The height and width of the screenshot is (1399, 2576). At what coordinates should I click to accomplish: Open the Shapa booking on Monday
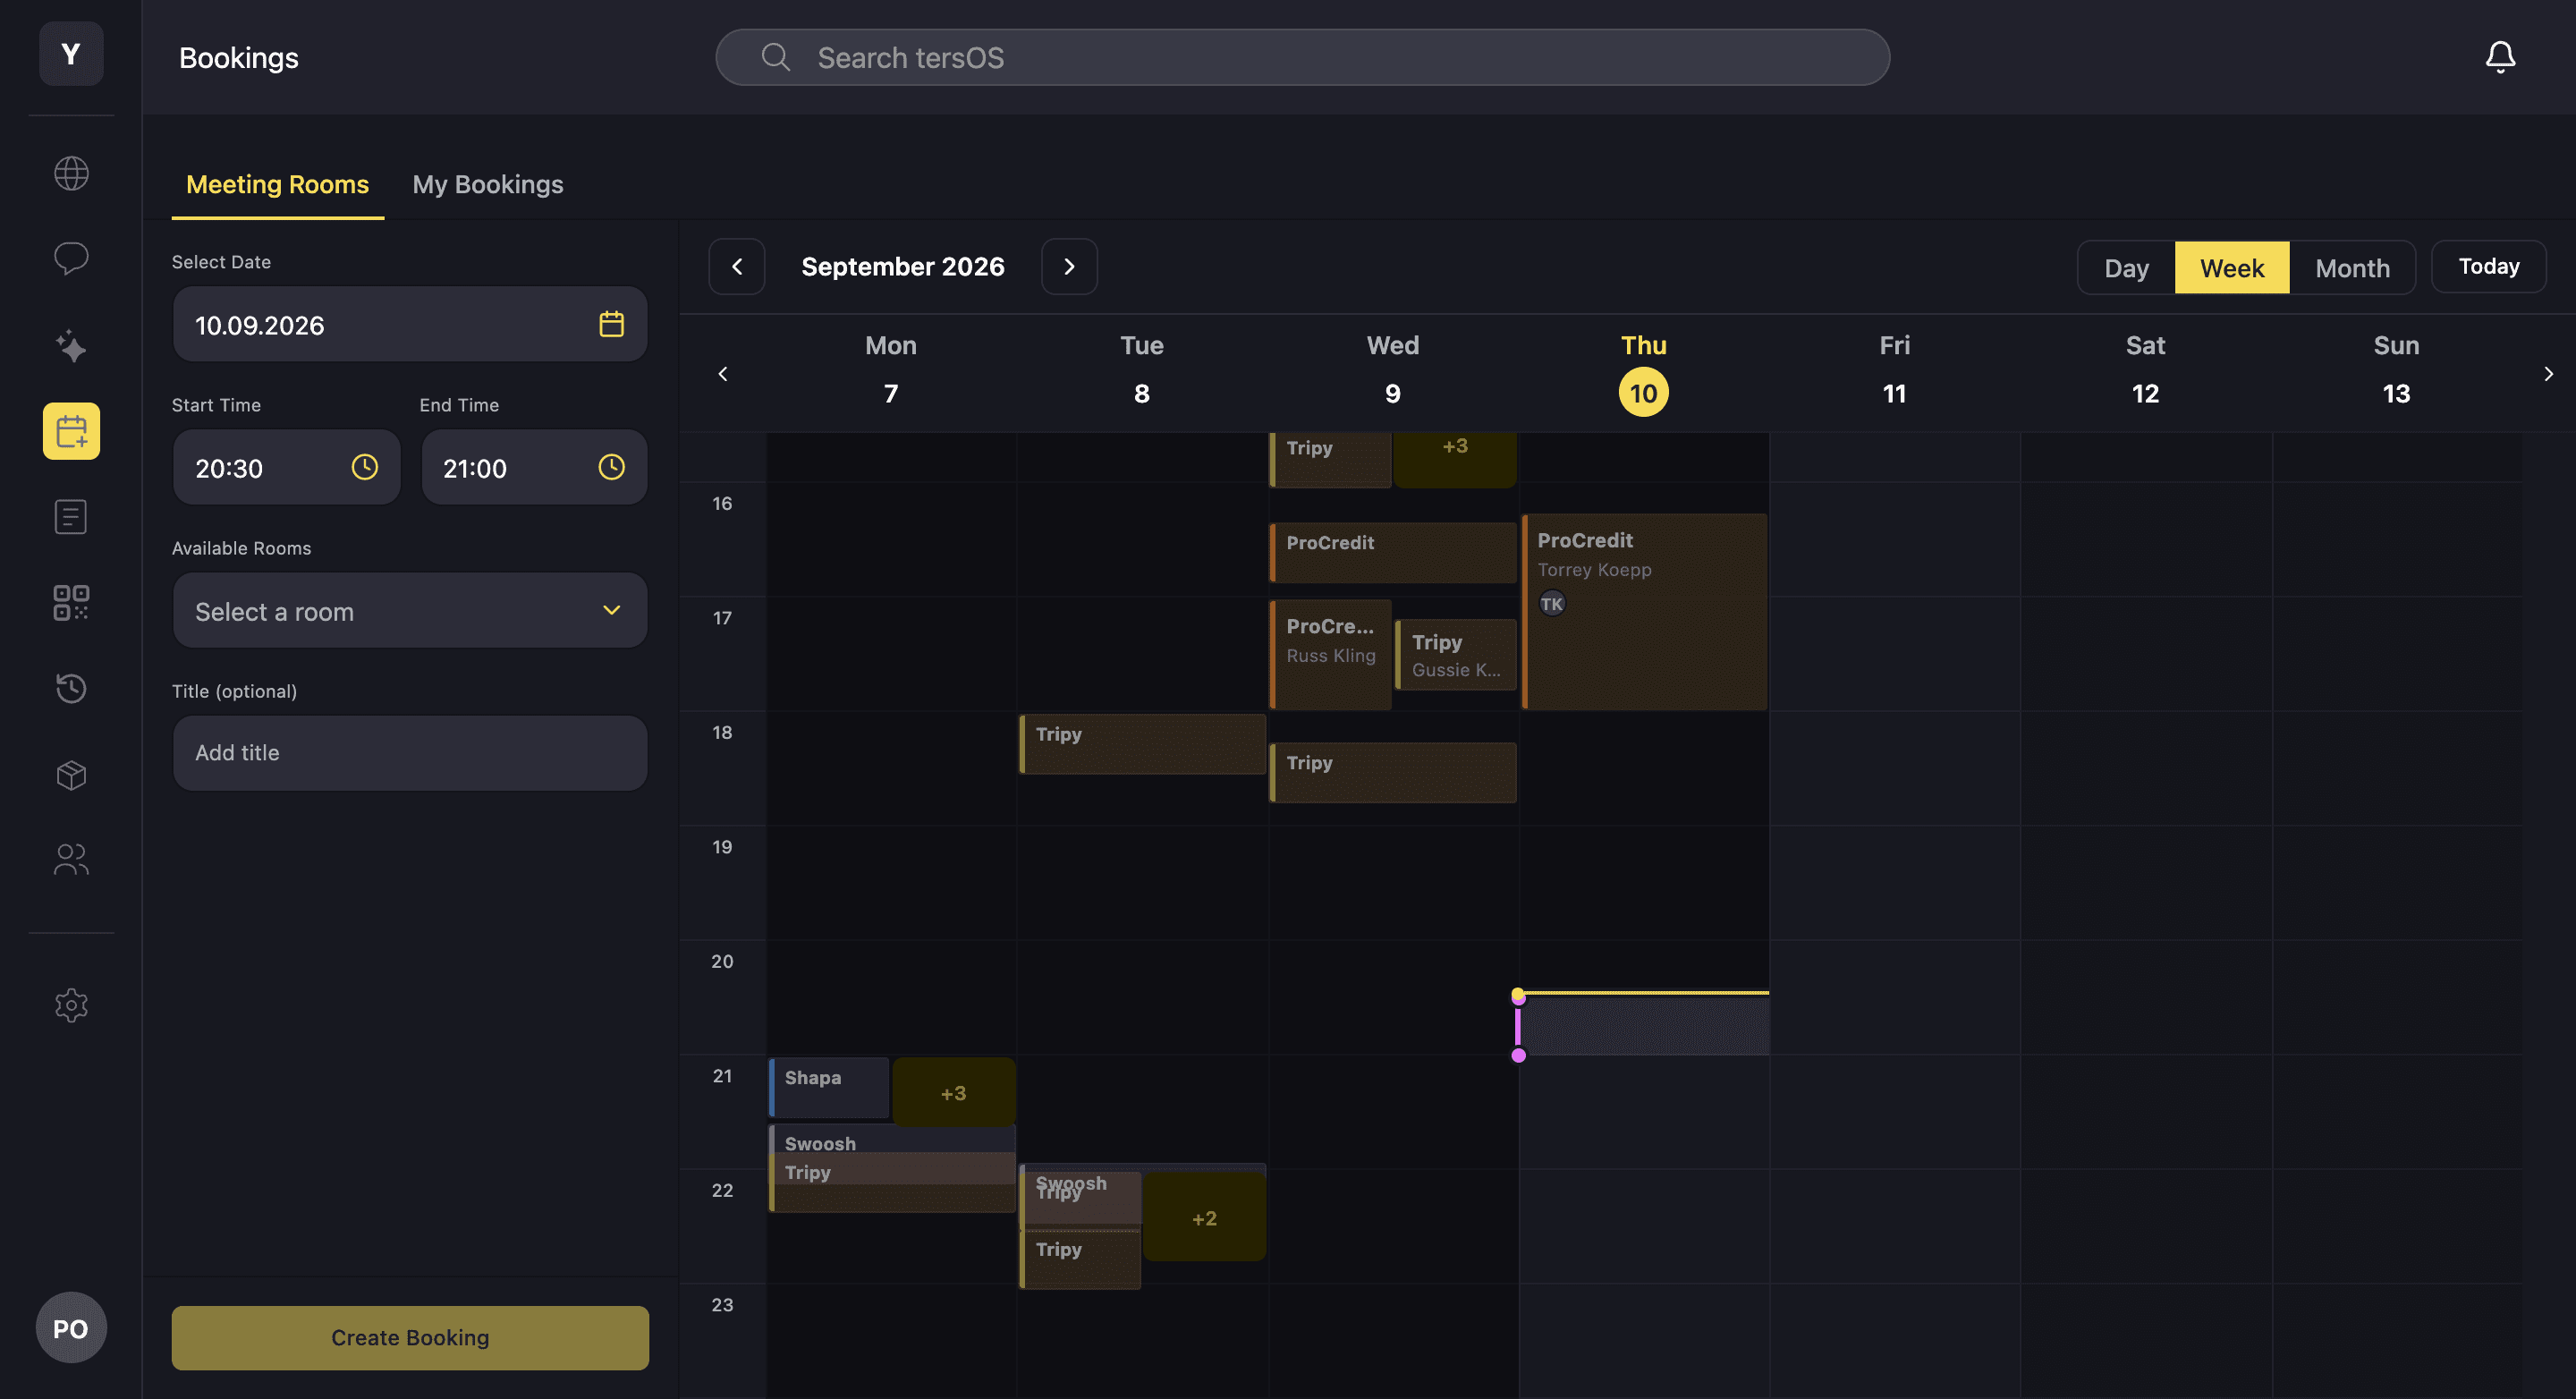point(829,1087)
